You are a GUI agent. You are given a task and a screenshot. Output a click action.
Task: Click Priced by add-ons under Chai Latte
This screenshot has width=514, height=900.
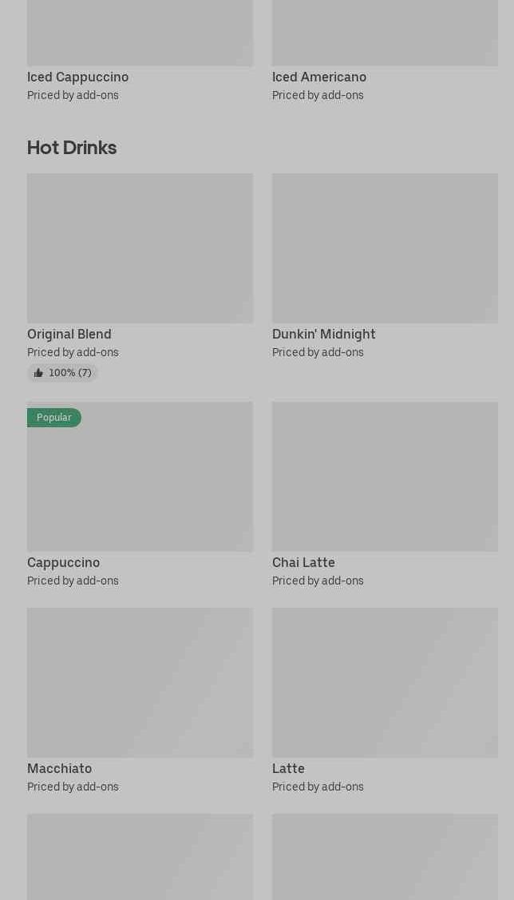tap(318, 581)
